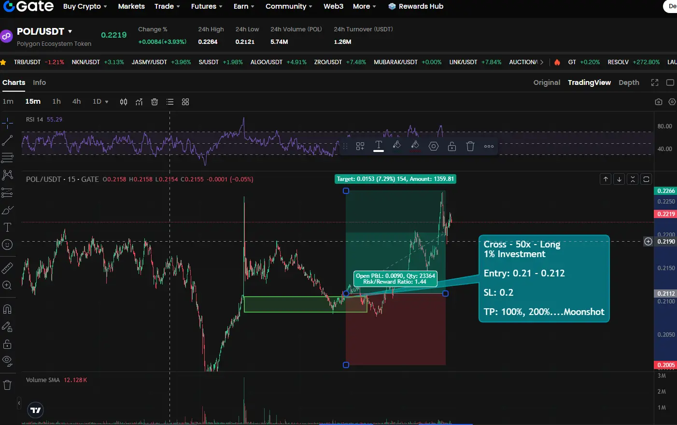Open the emoji icons tool
The width and height of the screenshot is (677, 425).
pos(7,245)
